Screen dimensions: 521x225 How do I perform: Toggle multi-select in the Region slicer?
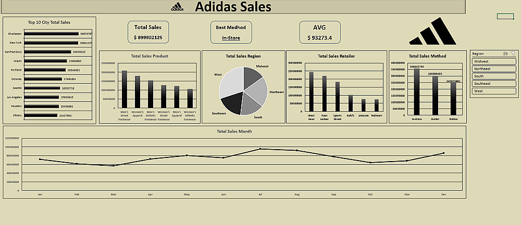tap(505, 54)
